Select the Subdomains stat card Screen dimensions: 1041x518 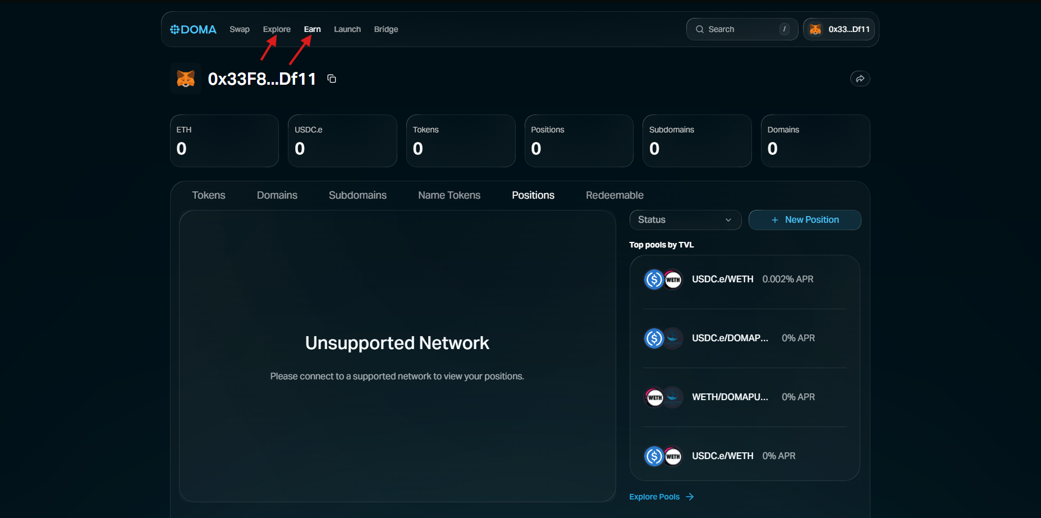click(696, 141)
